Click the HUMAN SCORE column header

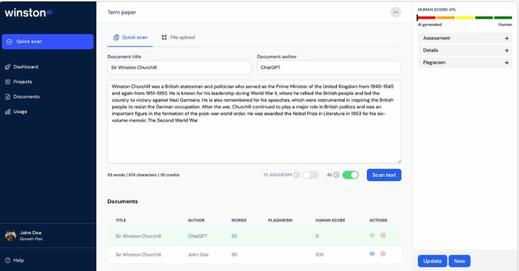pos(330,220)
